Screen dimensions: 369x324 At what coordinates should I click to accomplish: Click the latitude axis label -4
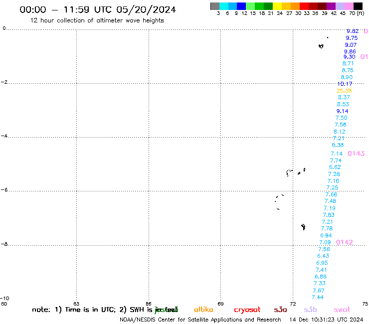click(x=4, y=136)
